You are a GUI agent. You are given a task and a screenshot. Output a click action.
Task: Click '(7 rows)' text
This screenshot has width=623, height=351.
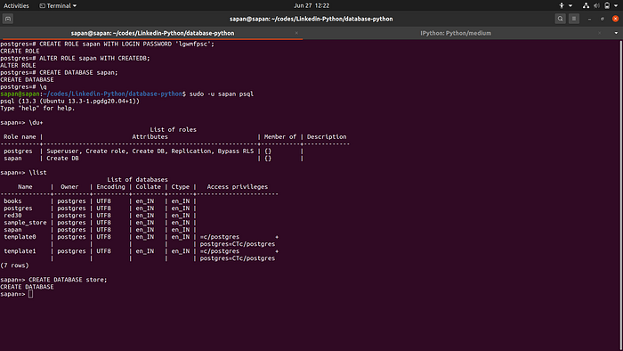15,265
